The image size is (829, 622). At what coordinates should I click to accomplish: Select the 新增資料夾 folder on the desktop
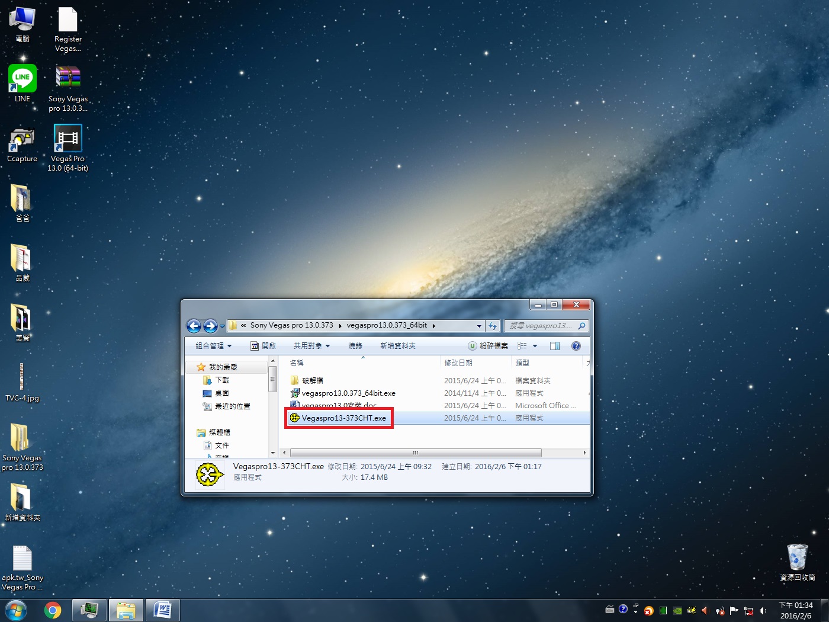(x=23, y=502)
